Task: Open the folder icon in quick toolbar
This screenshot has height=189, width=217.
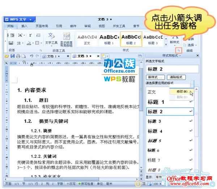Action: tap(7, 56)
